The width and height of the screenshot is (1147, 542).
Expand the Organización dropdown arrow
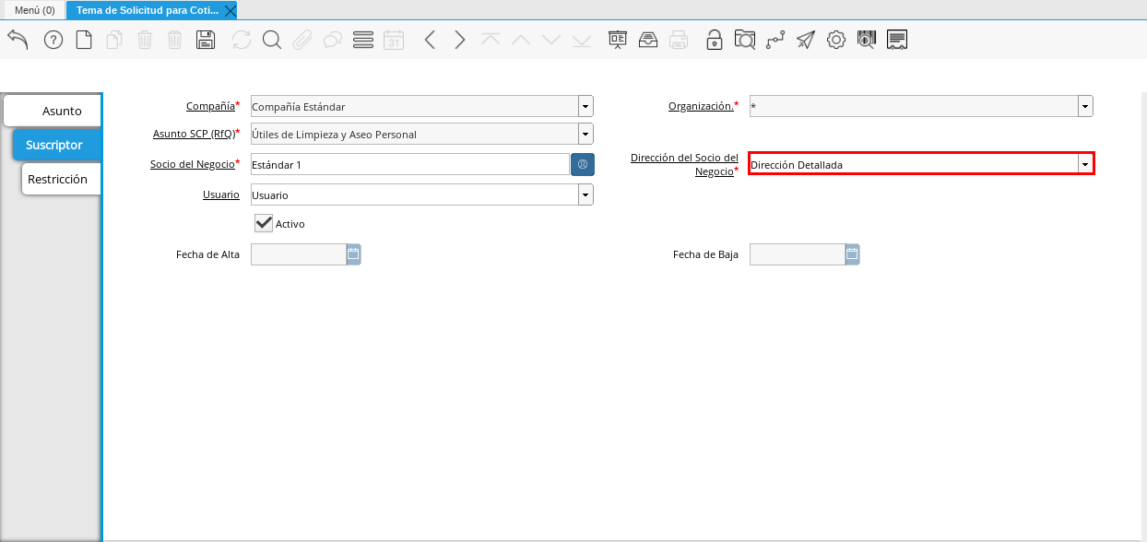tap(1085, 106)
